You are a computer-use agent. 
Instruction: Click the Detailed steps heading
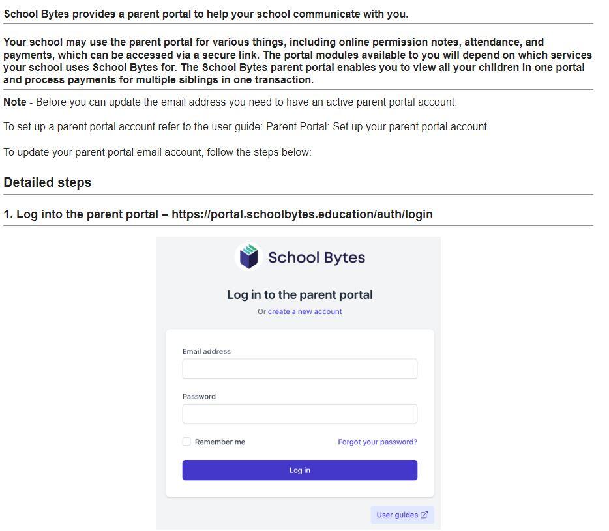[x=48, y=182]
